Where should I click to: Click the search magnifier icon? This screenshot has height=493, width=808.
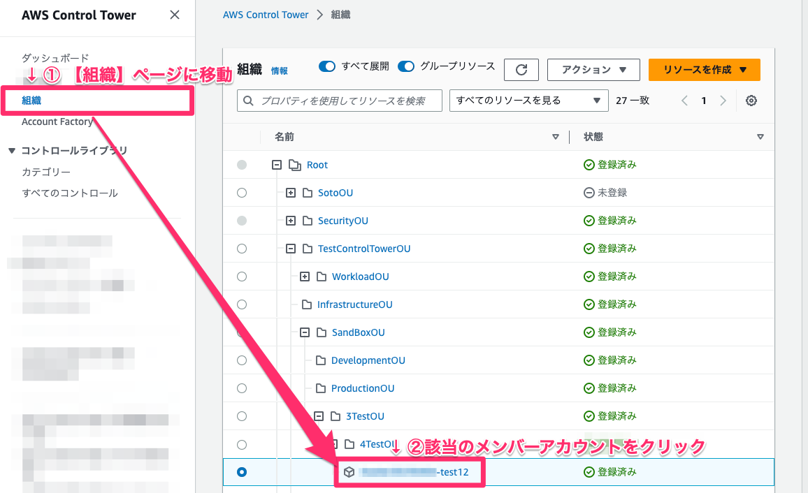(248, 101)
